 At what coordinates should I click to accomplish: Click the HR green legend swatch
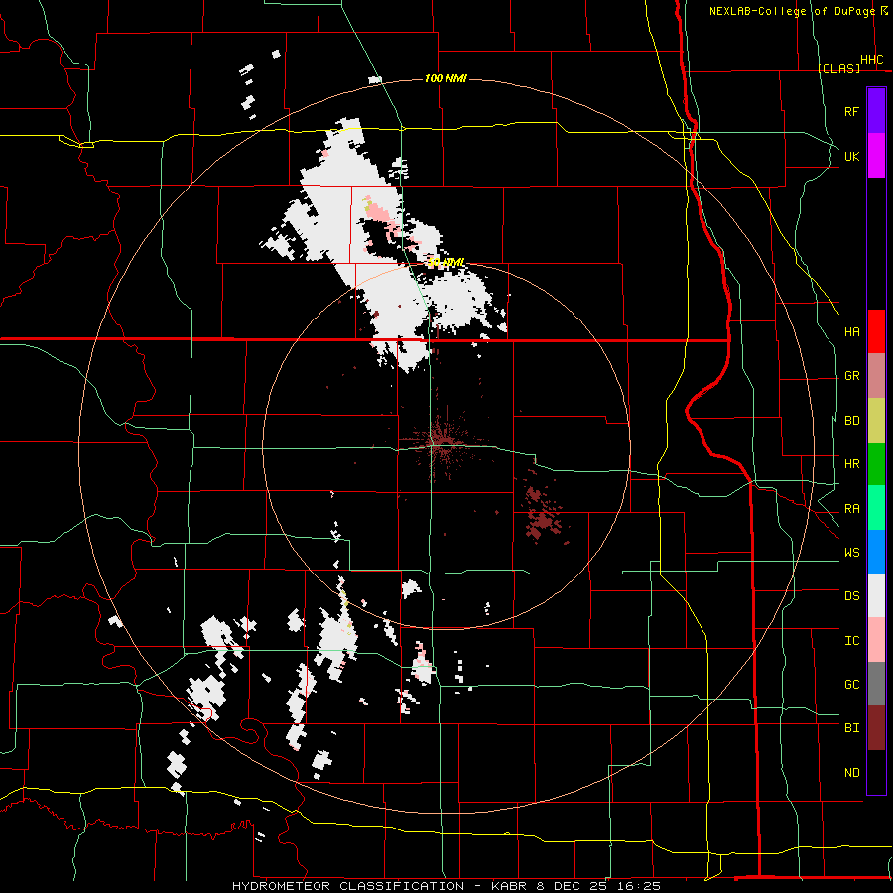click(876, 464)
